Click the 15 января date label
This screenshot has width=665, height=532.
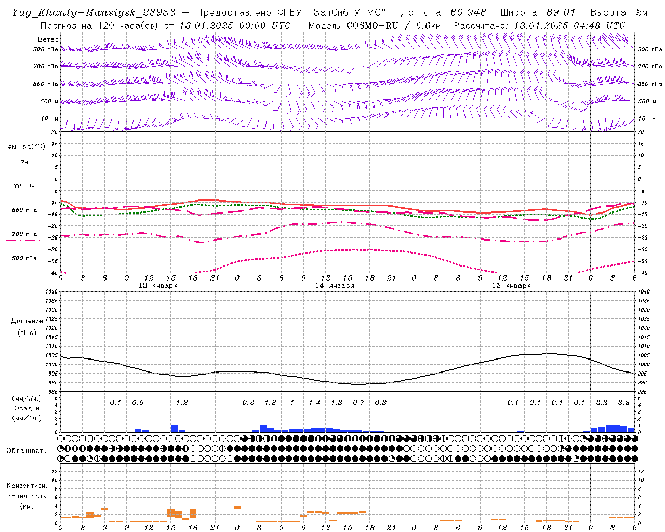pos(511,286)
